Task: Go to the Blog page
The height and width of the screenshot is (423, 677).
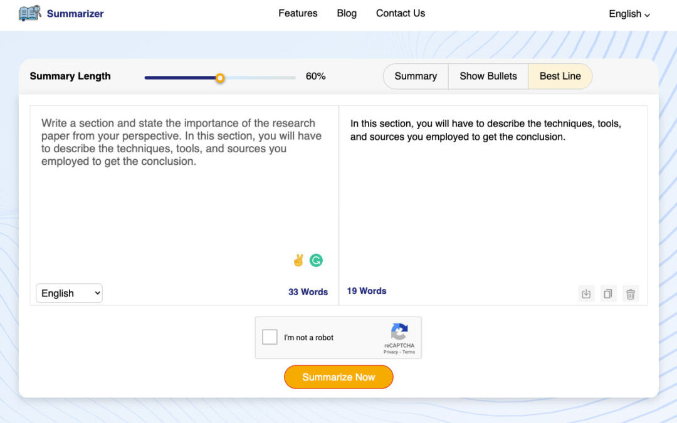Action: pos(347,13)
